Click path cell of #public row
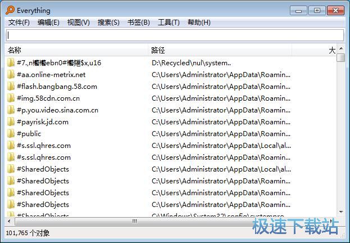 (221, 134)
